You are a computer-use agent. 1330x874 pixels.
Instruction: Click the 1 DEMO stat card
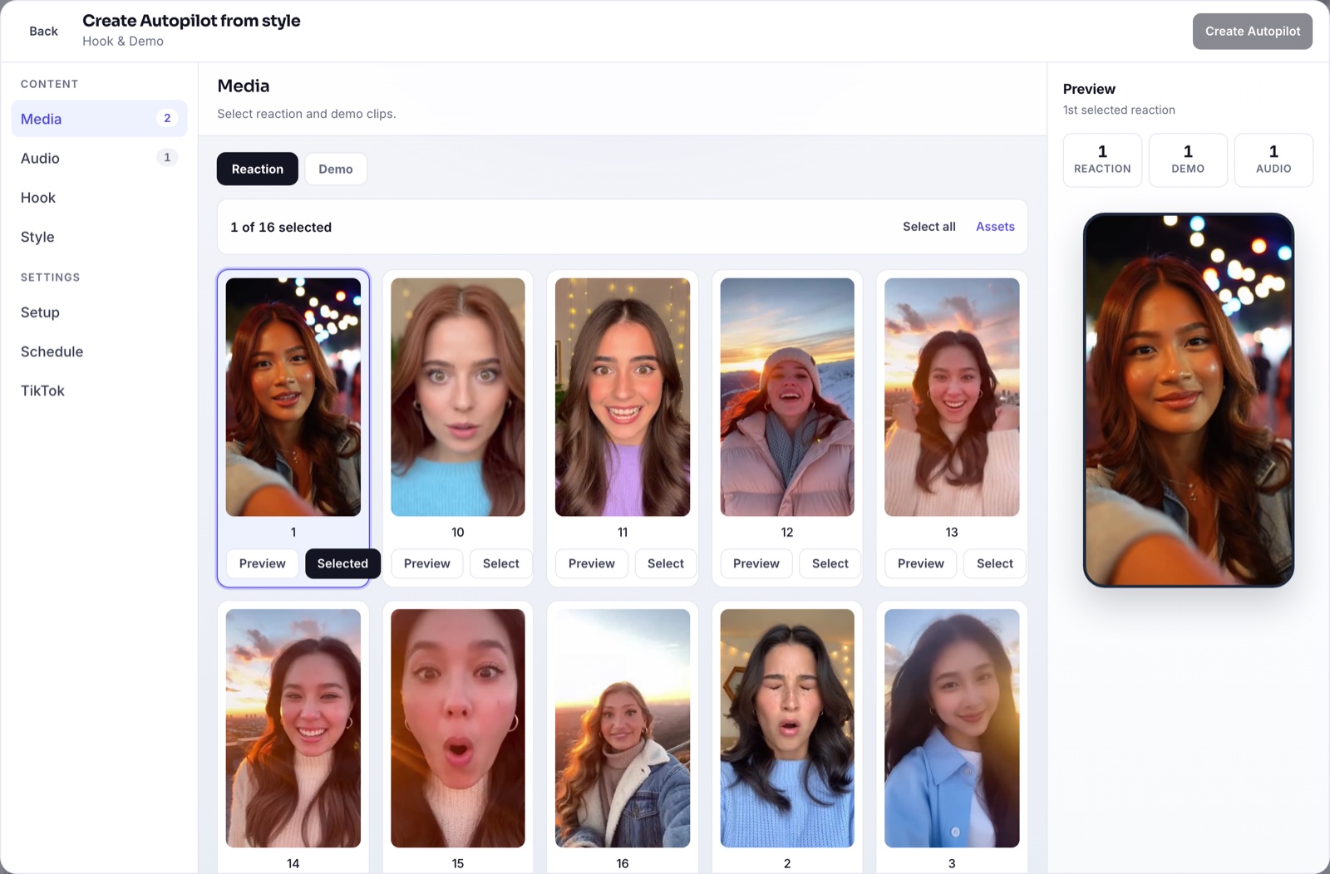point(1188,160)
